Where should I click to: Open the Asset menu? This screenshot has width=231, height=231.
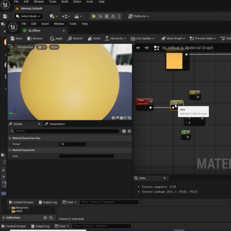click(x=45, y=24)
